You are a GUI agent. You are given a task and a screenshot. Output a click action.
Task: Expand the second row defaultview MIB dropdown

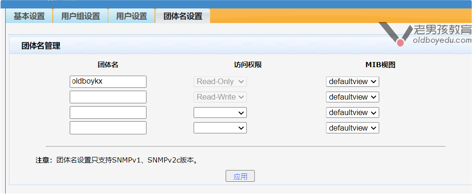352,97
